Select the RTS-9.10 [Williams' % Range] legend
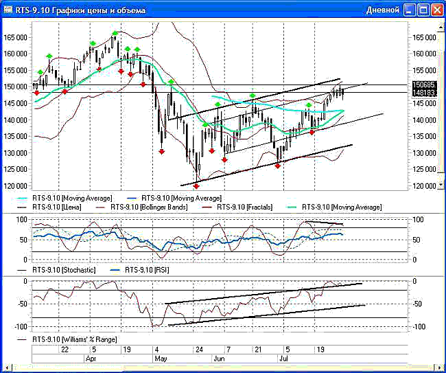Screen dimensions: 446x373 (x=67, y=340)
